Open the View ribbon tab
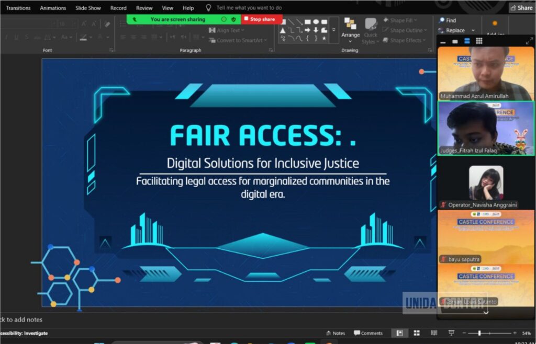536x344 pixels. 167,8
